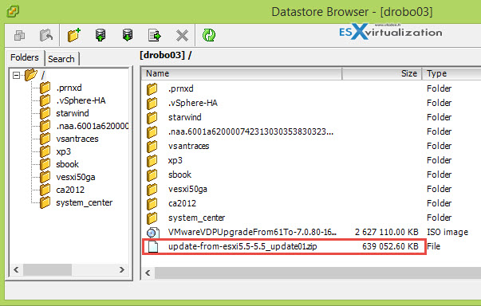This screenshot has width=481, height=306.
Task: Select starwind in the folder tree
Action: pos(73,113)
